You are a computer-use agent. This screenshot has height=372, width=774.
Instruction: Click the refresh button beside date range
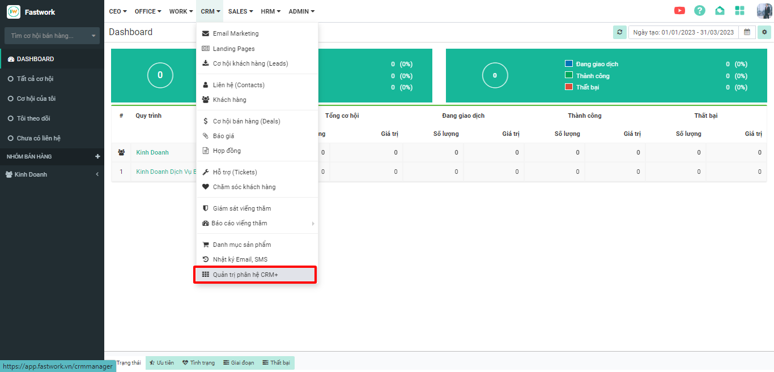click(620, 32)
